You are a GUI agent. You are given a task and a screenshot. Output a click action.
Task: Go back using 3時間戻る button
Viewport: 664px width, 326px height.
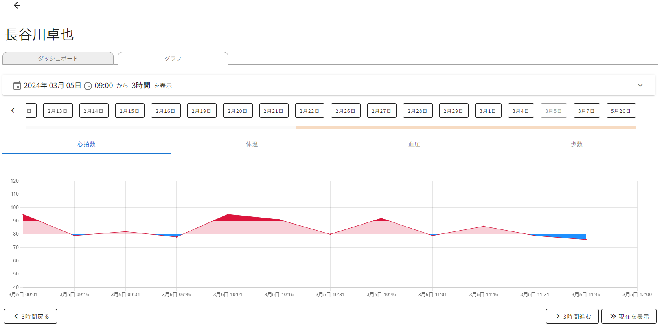click(x=31, y=316)
